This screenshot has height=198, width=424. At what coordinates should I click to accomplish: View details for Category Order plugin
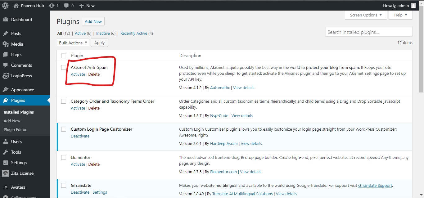tap(242, 115)
